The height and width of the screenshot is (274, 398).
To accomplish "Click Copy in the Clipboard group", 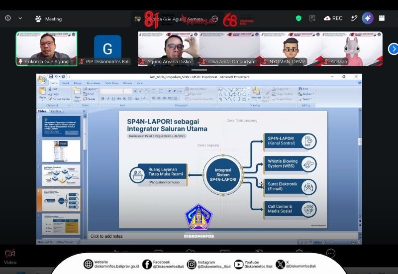I will coord(54,94).
